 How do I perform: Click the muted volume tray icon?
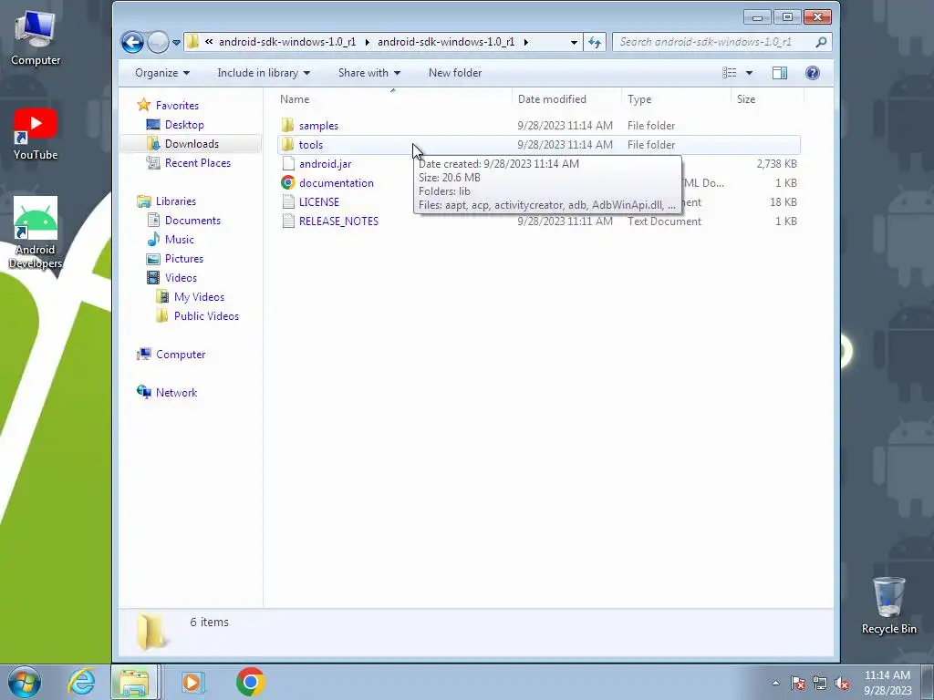842,684
